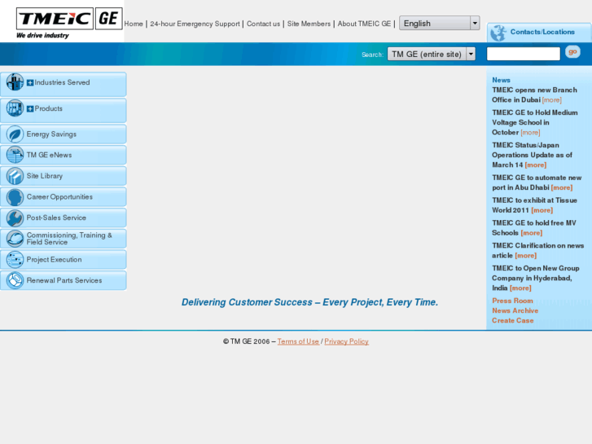Click the TMEIC GE logo

[69, 23]
